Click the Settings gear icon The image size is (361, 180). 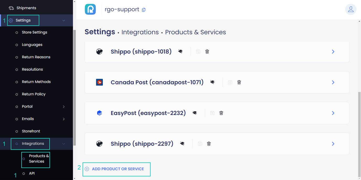(11, 20)
